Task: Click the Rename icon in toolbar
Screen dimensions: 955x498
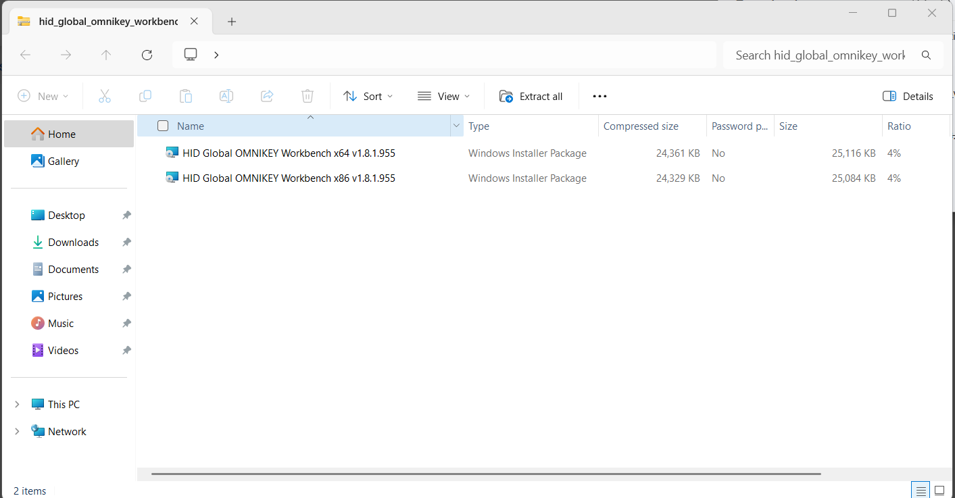Action: [226, 96]
